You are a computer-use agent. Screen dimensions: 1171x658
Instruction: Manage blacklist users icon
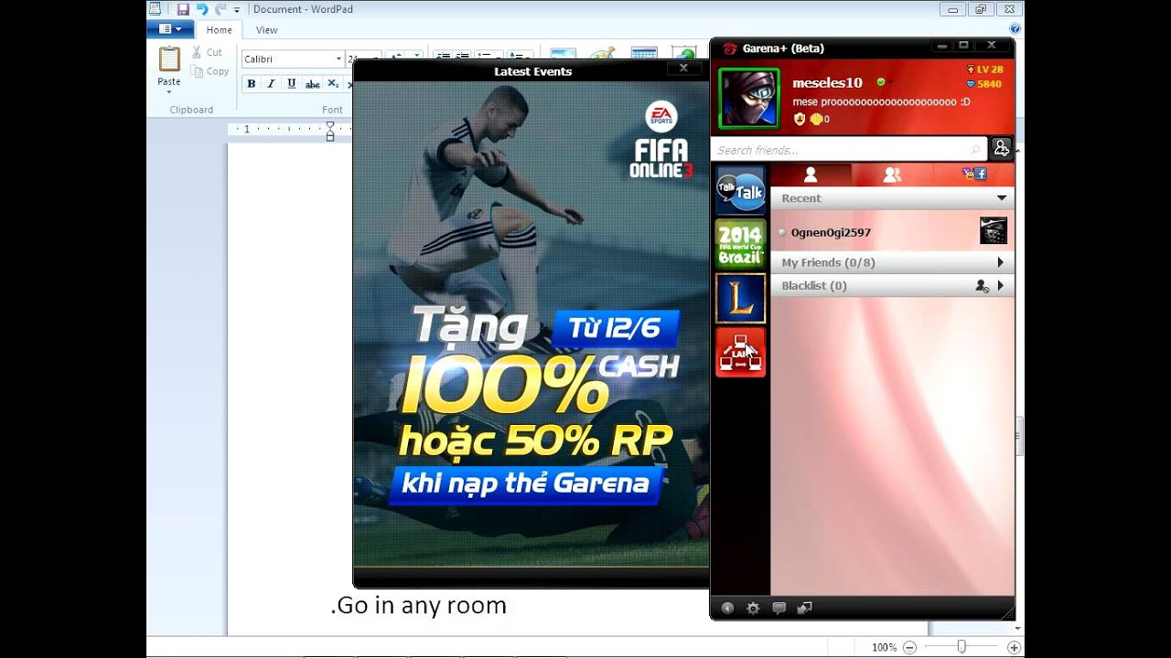click(x=982, y=286)
